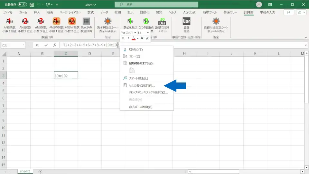Open the Data ribbon tab

tap(104, 12)
